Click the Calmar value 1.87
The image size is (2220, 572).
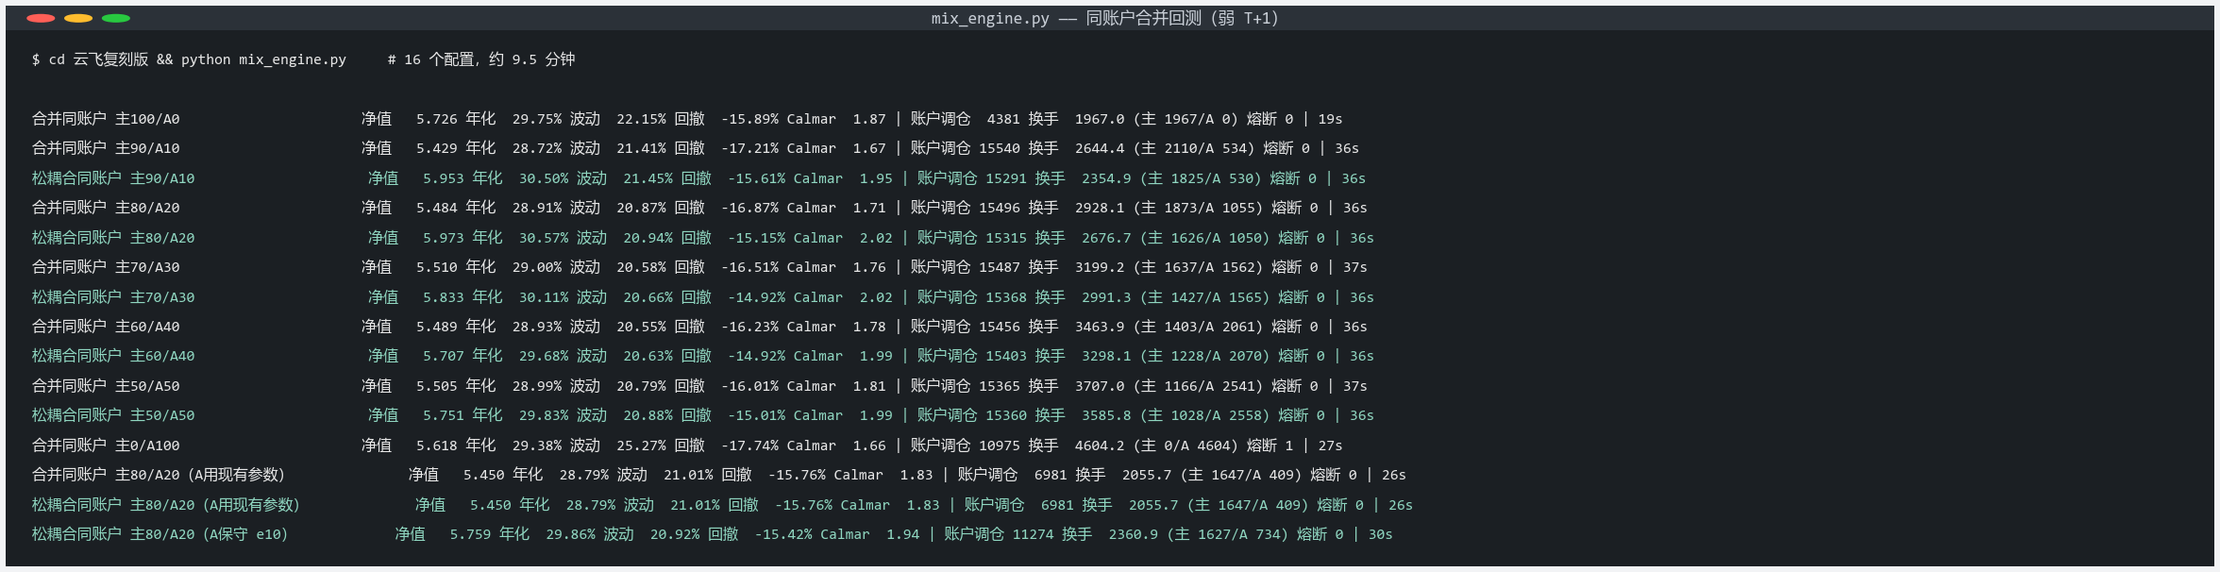tap(869, 119)
